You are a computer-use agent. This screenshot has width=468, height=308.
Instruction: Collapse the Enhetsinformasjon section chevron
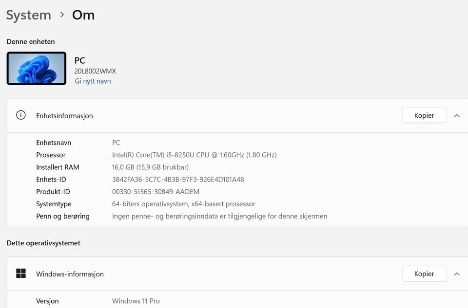point(457,115)
